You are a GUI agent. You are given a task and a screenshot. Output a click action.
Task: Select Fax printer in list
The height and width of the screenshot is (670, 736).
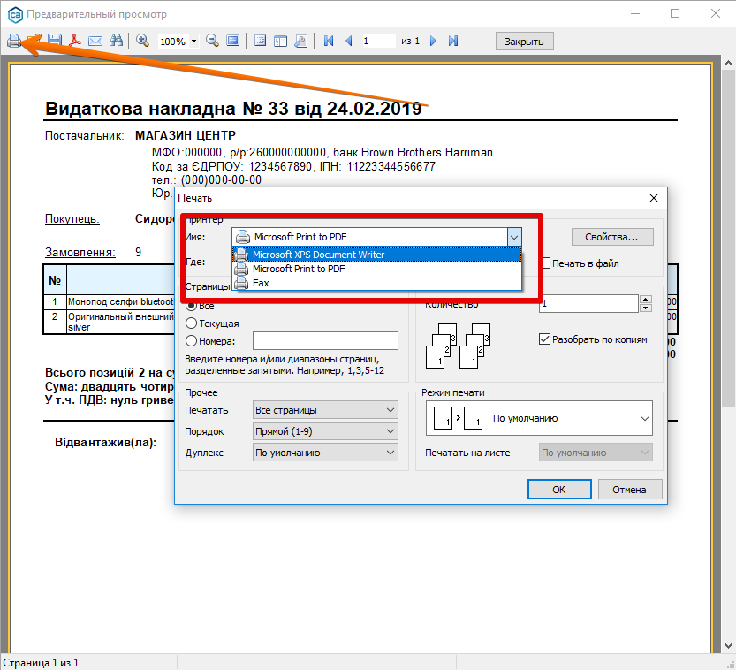click(x=377, y=283)
